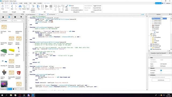Switch to the TEST ribbon tab
The height and width of the screenshot is (97, 172).
pos(30,3)
